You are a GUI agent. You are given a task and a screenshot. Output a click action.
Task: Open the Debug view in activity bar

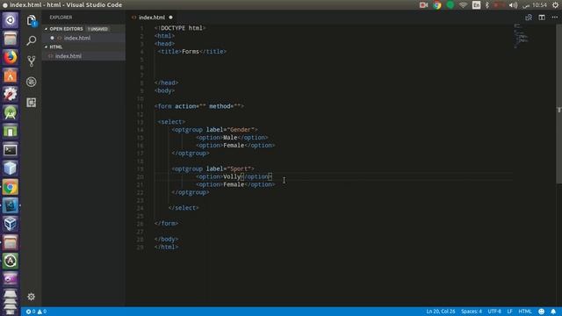tap(32, 82)
